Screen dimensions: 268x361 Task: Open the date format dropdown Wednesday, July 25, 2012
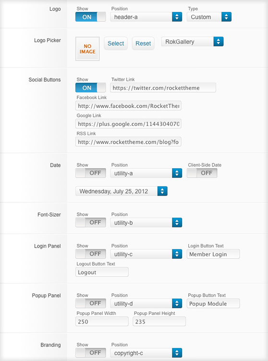pyautogui.click(x=121, y=191)
